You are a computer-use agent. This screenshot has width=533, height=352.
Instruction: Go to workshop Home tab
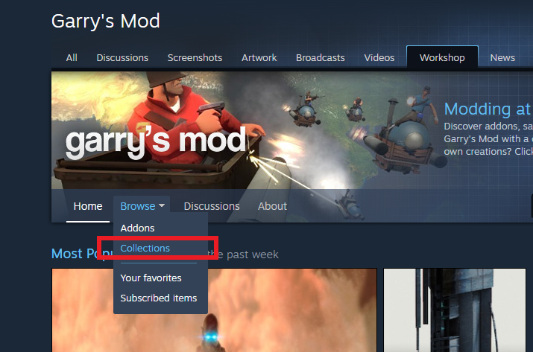(88, 206)
